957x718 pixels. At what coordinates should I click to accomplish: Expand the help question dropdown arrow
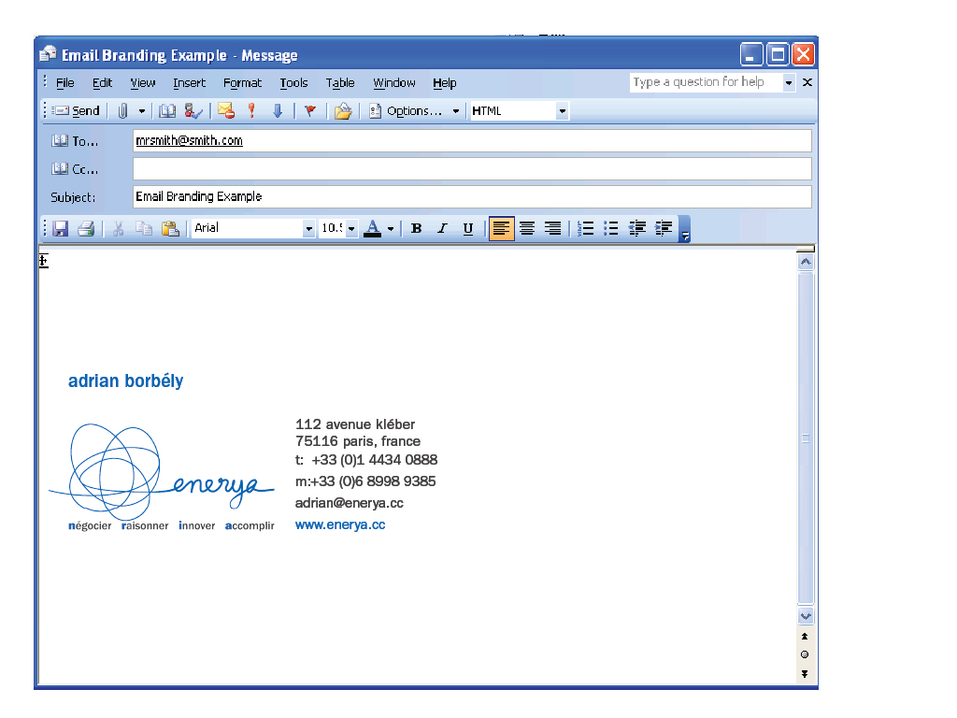[x=789, y=82]
